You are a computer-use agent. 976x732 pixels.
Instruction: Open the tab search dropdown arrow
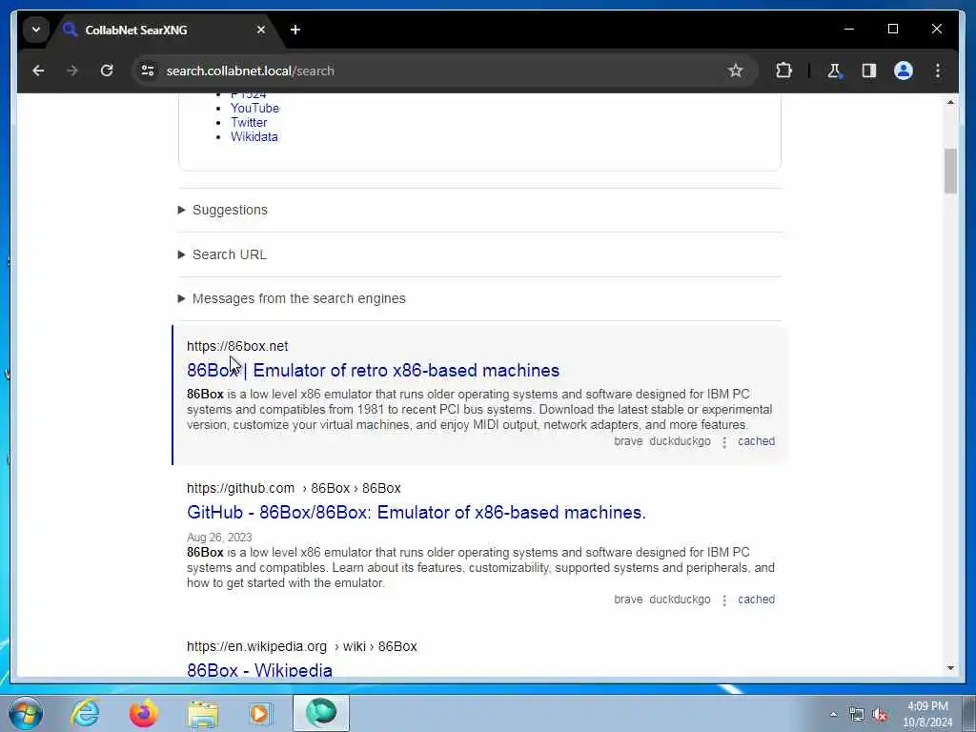coord(36,30)
